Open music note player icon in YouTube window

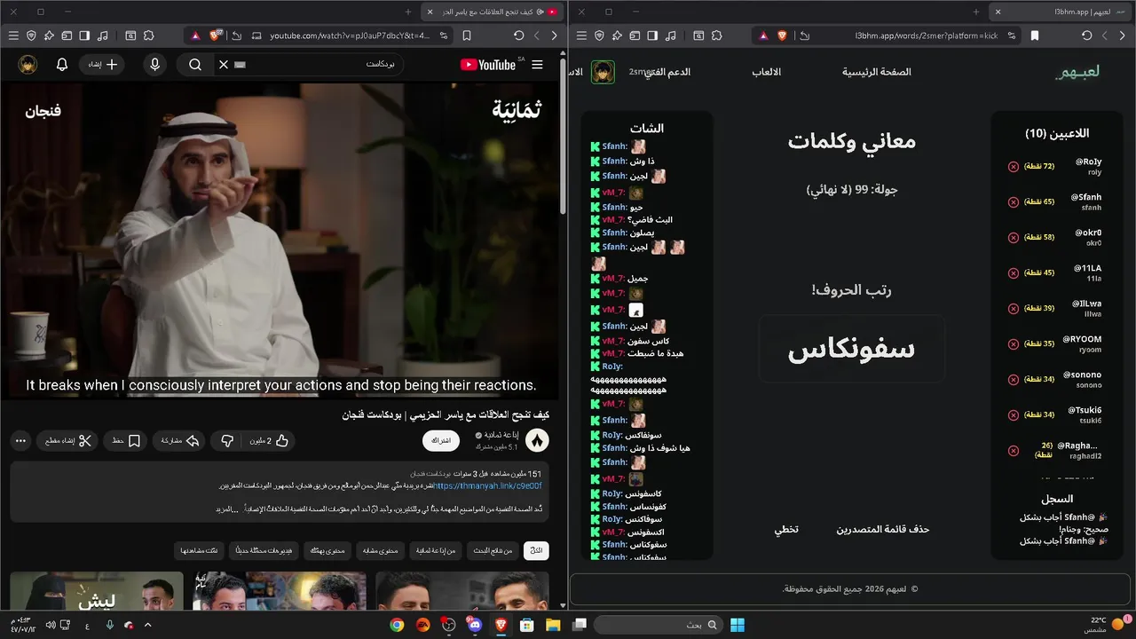coord(103,35)
